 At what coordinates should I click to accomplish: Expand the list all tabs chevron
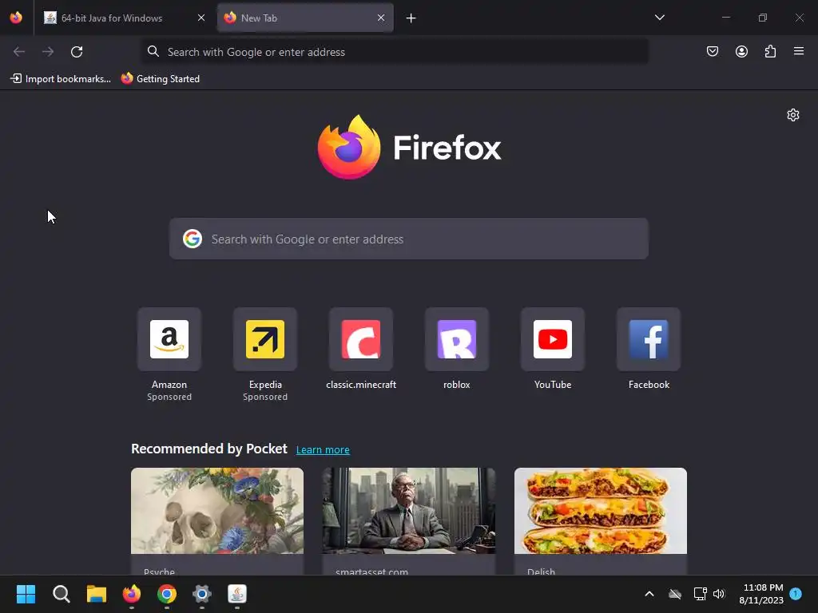[659, 18]
